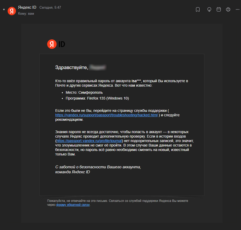The image size is (241, 230).
Task: Click the sender name Яндекс ID
Action: (27, 7)
